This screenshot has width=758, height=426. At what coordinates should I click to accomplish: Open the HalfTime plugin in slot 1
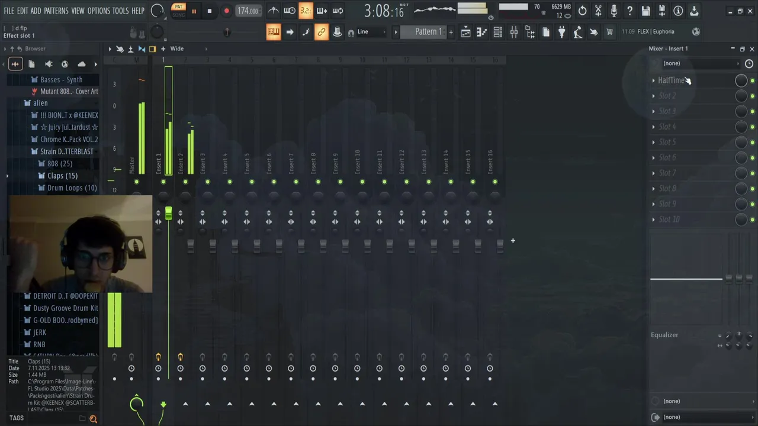pyautogui.click(x=672, y=80)
